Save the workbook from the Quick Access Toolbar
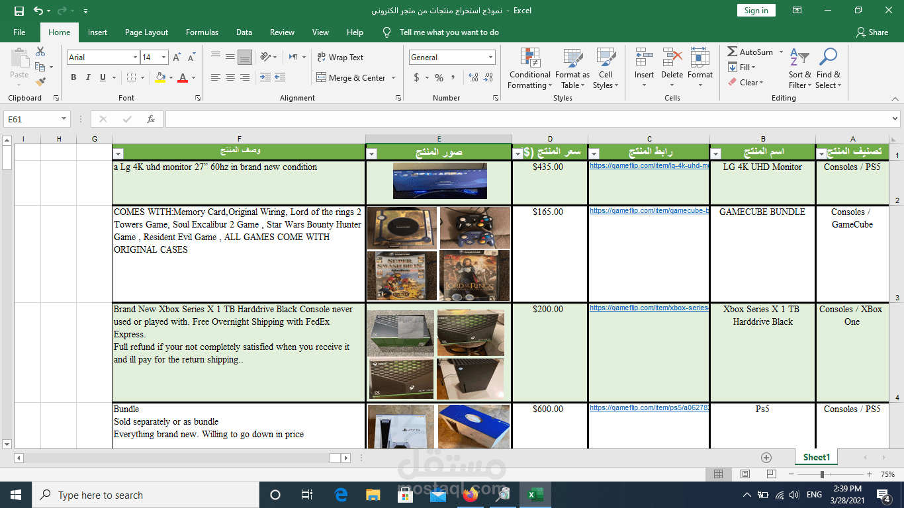904x508 pixels. pyautogui.click(x=19, y=11)
